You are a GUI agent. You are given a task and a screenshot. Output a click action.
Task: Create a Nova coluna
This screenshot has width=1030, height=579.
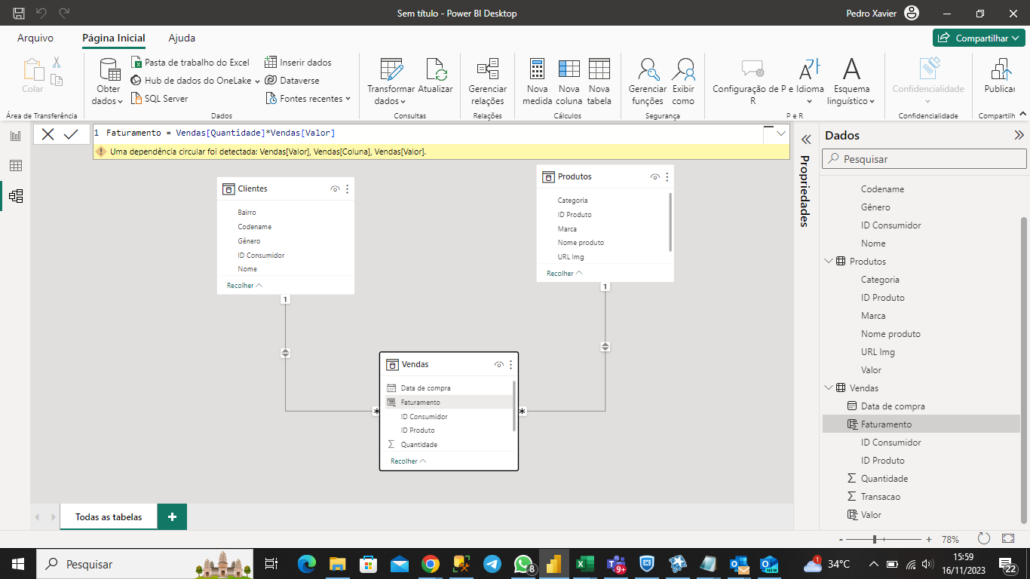click(569, 81)
